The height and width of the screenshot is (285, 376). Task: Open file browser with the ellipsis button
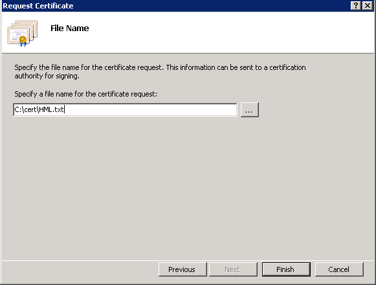click(x=249, y=110)
